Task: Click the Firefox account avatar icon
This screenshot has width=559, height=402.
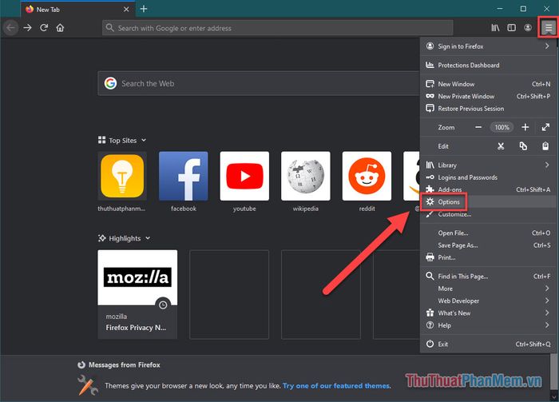Action: click(x=528, y=28)
